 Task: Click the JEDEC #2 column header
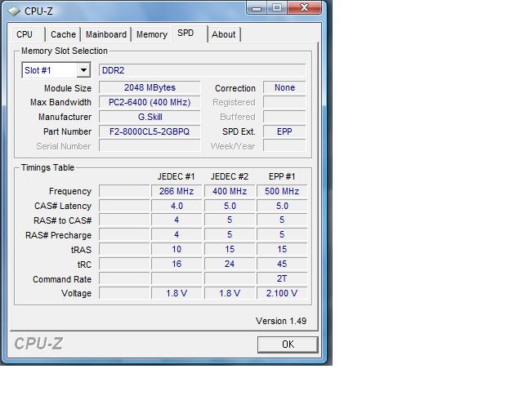click(230, 176)
